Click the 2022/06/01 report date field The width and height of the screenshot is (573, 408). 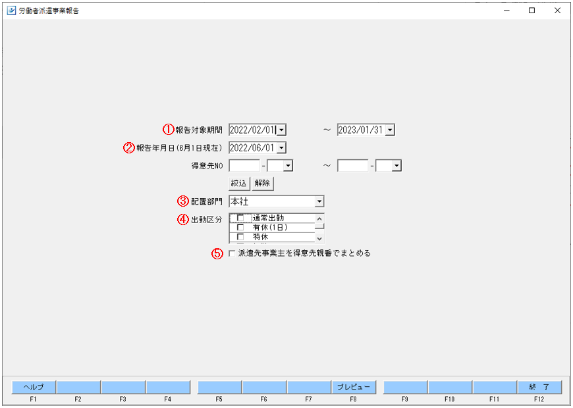252,148
